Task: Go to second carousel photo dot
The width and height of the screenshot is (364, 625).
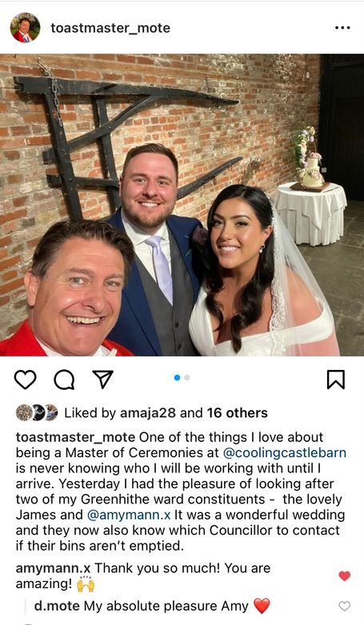Action: pyautogui.click(x=186, y=377)
